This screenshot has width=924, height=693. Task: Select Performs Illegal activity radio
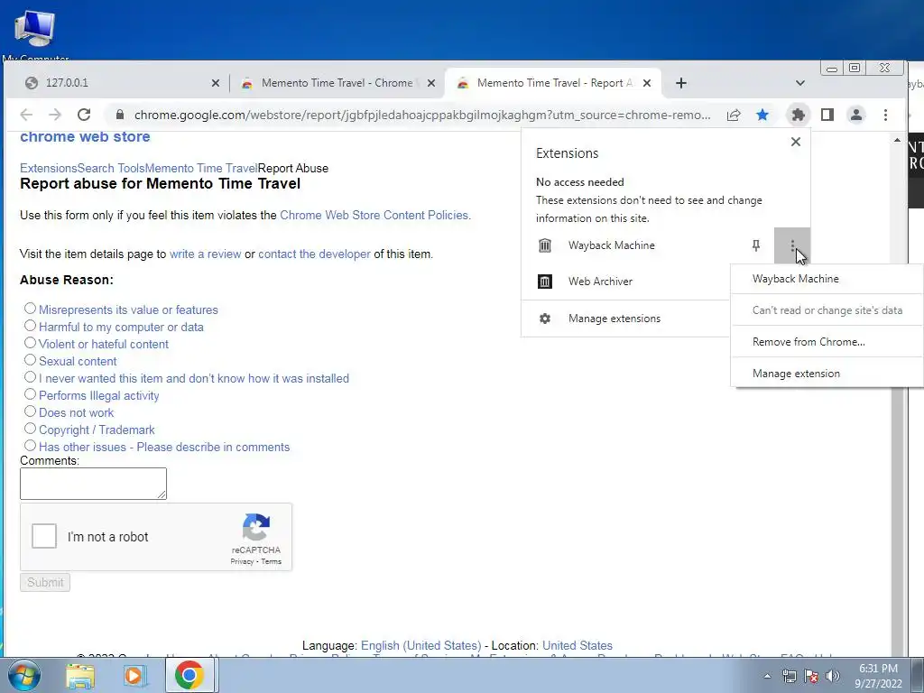click(30, 393)
